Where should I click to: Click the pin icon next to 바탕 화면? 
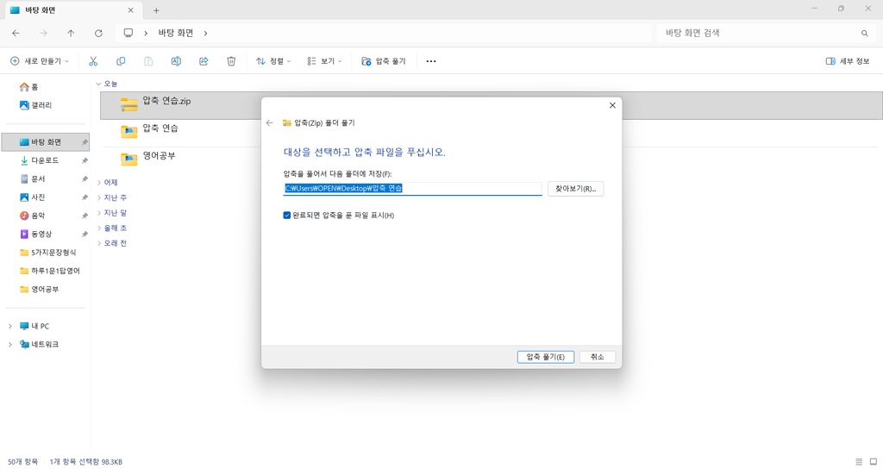(85, 142)
